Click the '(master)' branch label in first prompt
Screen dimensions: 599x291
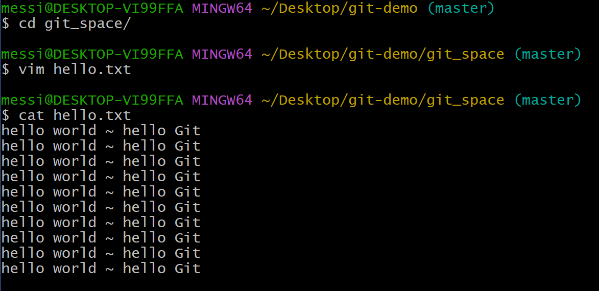pos(460,8)
